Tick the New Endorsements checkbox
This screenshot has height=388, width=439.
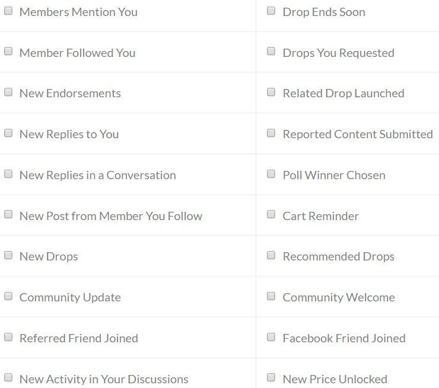pos(8,92)
